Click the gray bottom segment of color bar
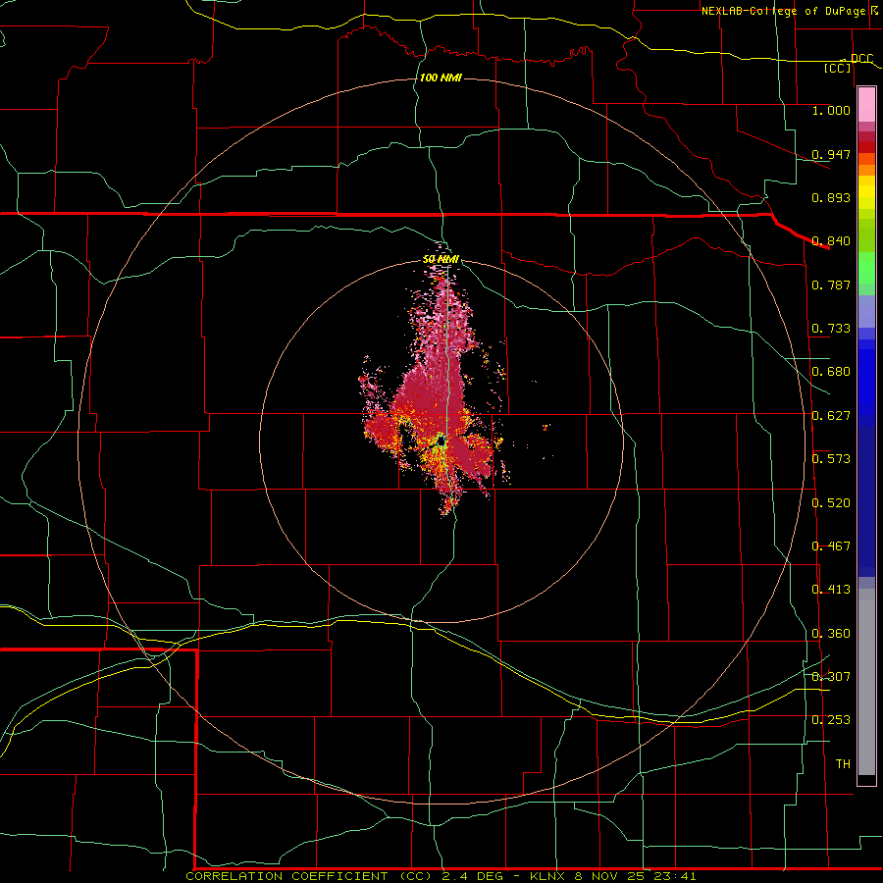Screen dimensions: 883x883 [x=866, y=682]
